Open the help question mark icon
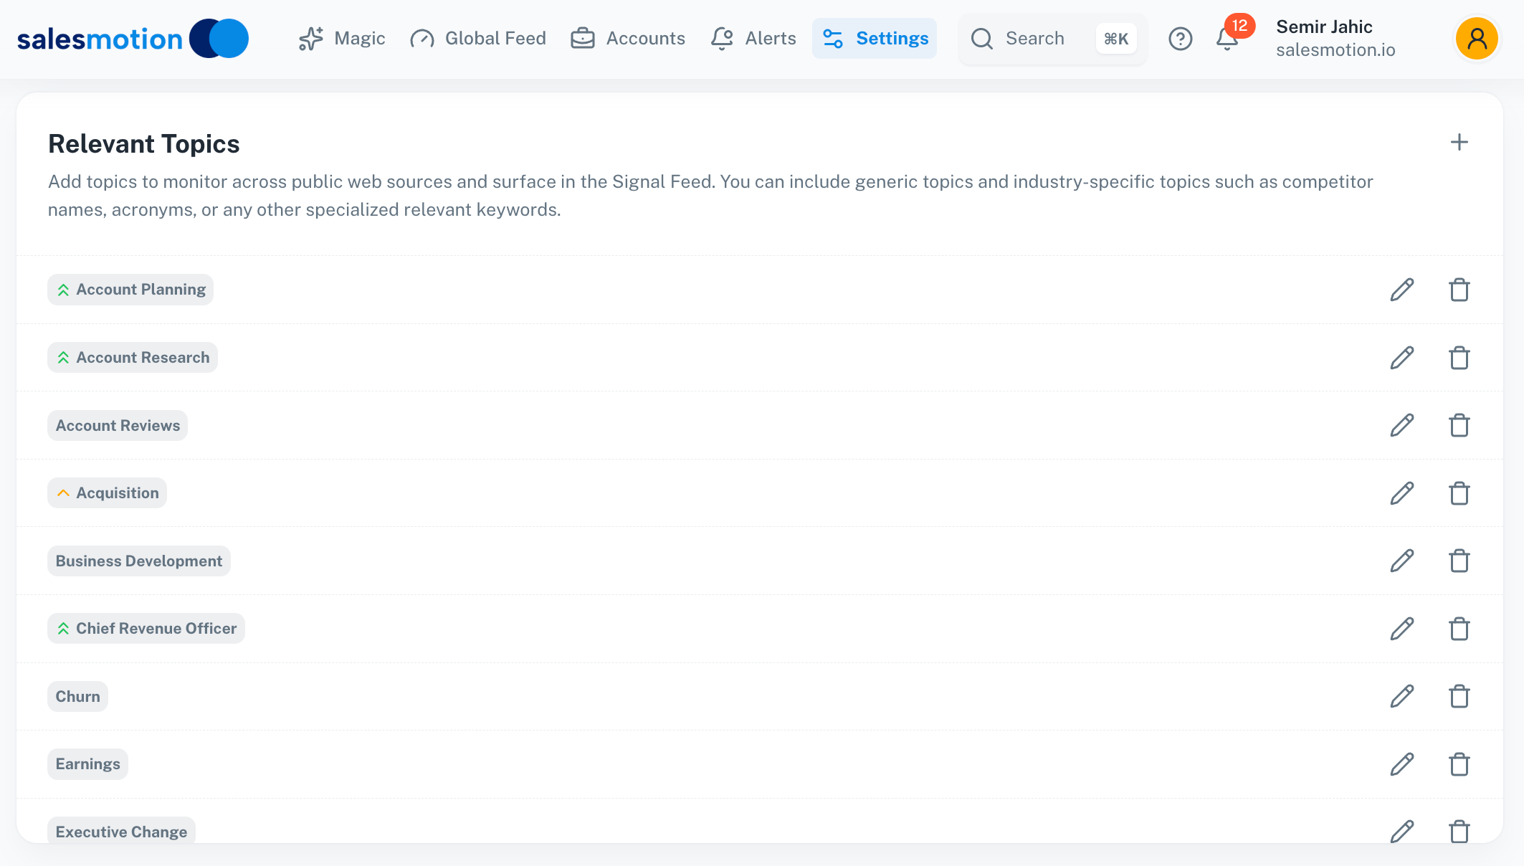 pyautogui.click(x=1180, y=39)
